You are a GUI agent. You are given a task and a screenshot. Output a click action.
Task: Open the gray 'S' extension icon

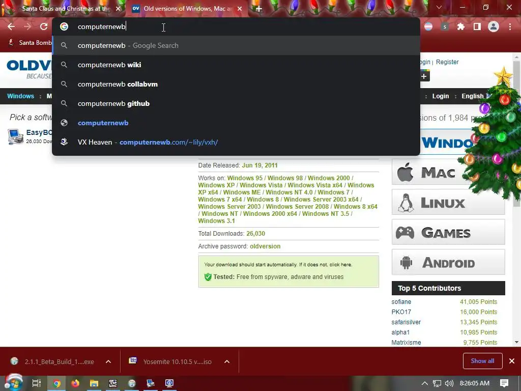point(445,26)
